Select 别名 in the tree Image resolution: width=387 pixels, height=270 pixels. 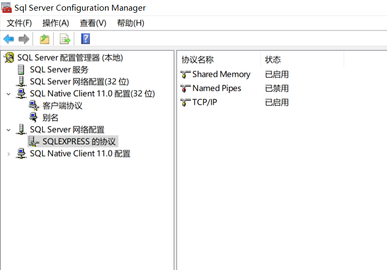pyautogui.click(x=51, y=118)
